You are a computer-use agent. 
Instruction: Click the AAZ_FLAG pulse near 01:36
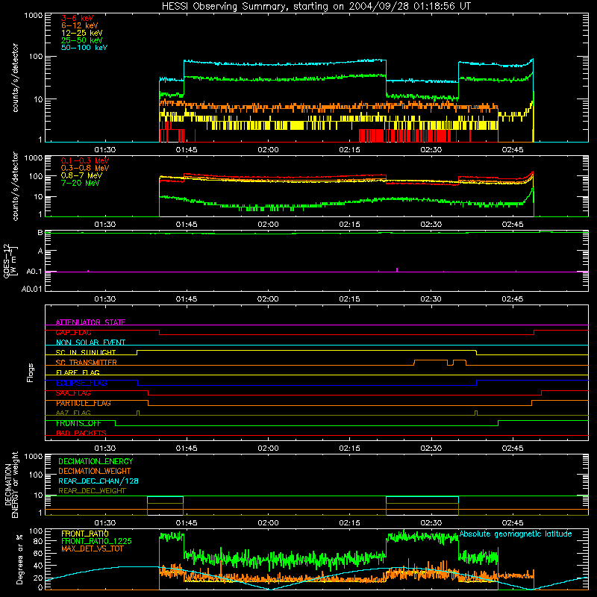tap(138, 413)
